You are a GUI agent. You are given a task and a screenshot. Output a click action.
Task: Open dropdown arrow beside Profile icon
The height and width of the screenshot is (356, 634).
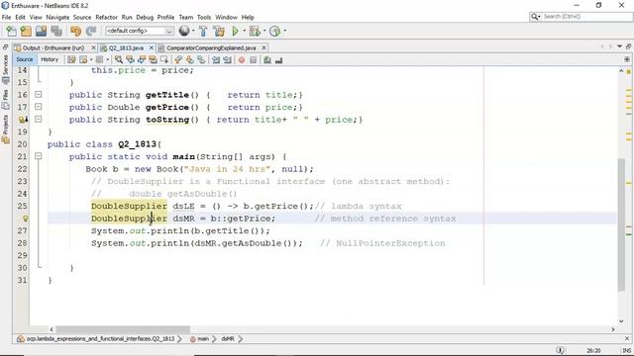pyautogui.click(x=284, y=31)
